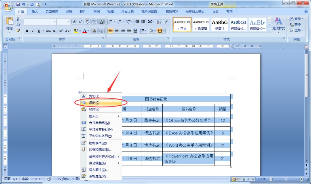Click the Sort icon

[x=159, y=22]
